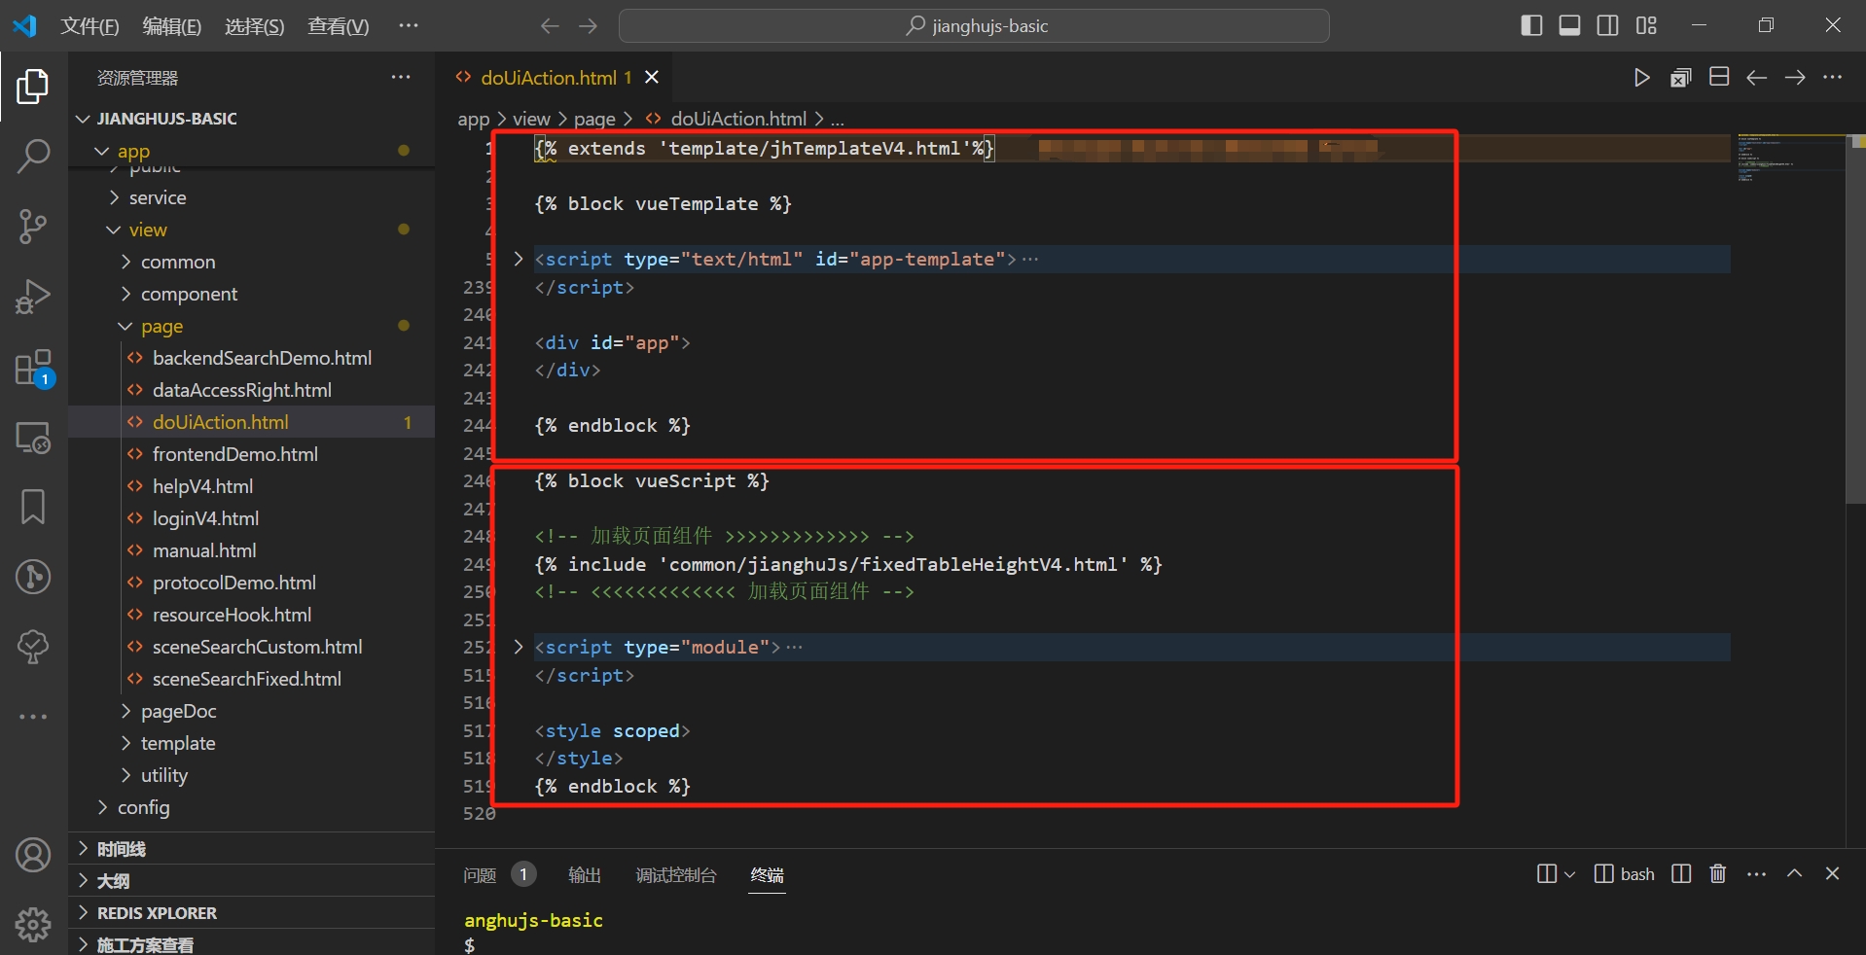
Task: Open the Remote Explorer view
Action: [34, 438]
